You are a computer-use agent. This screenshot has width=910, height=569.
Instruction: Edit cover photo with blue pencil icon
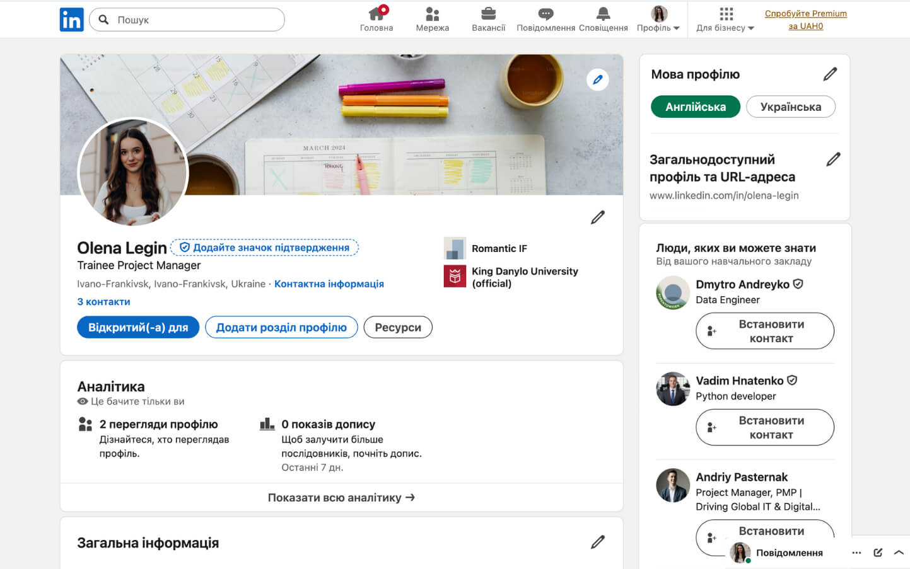coord(597,80)
